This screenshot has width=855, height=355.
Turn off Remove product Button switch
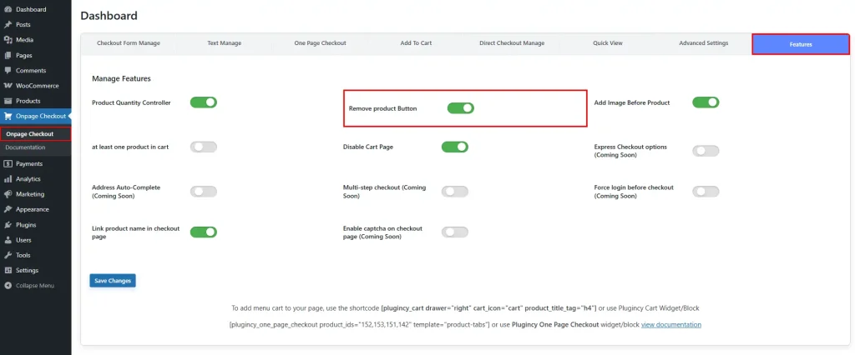[461, 108]
